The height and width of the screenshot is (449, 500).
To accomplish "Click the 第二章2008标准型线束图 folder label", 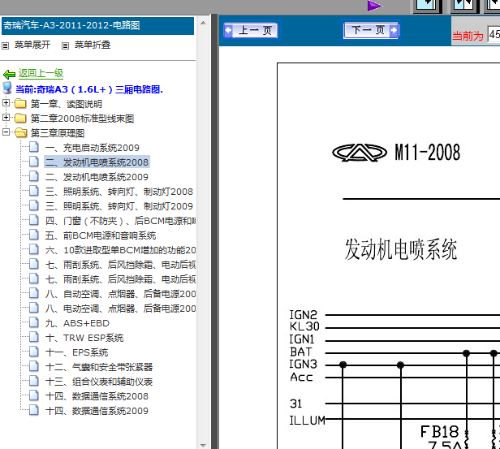I will pos(82,119).
